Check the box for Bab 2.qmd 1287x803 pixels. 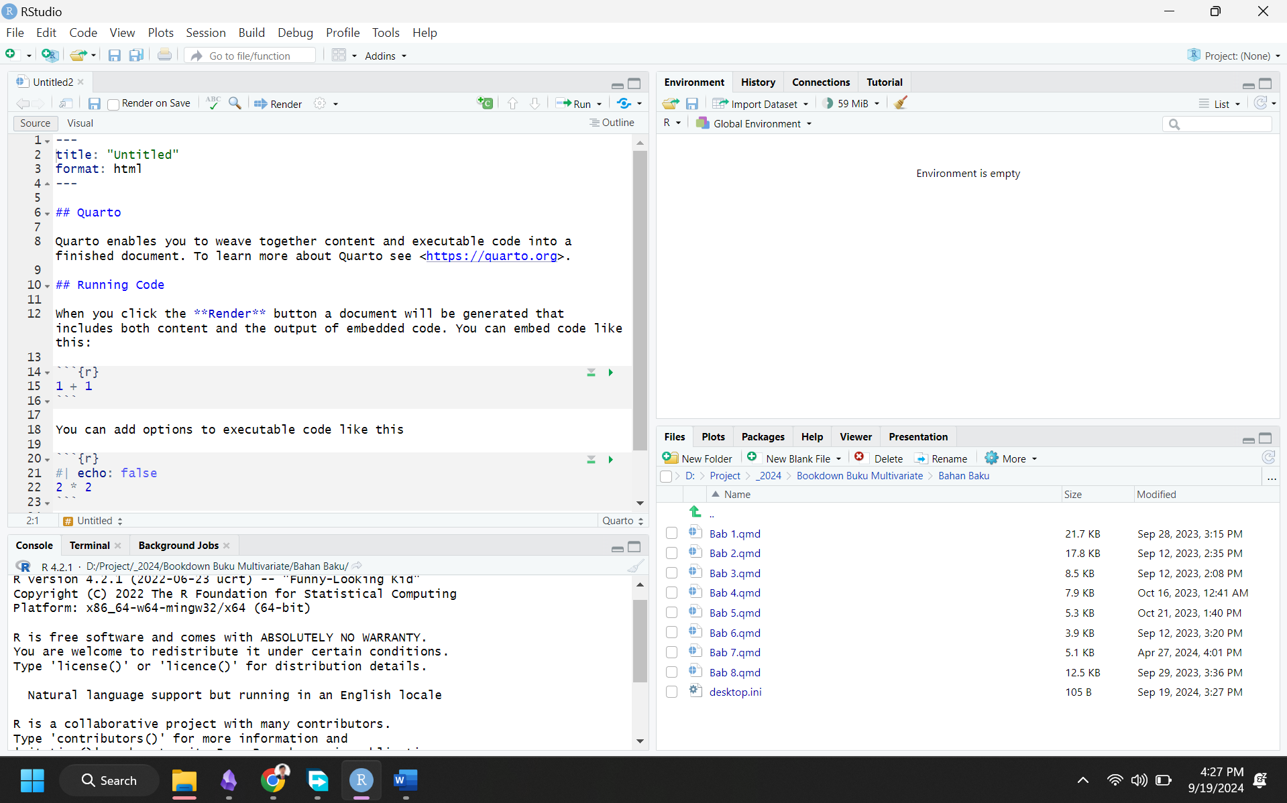point(671,554)
